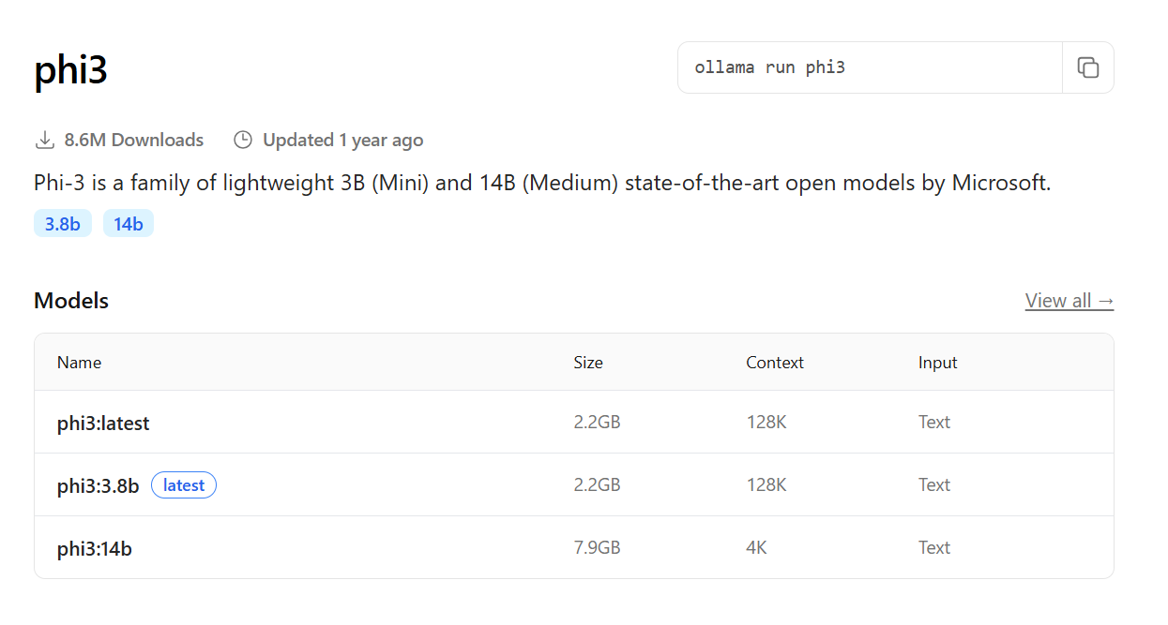Image resolution: width=1168 pixels, height=625 pixels.
Task: Select the 14b size tag
Action: (x=129, y=224)
